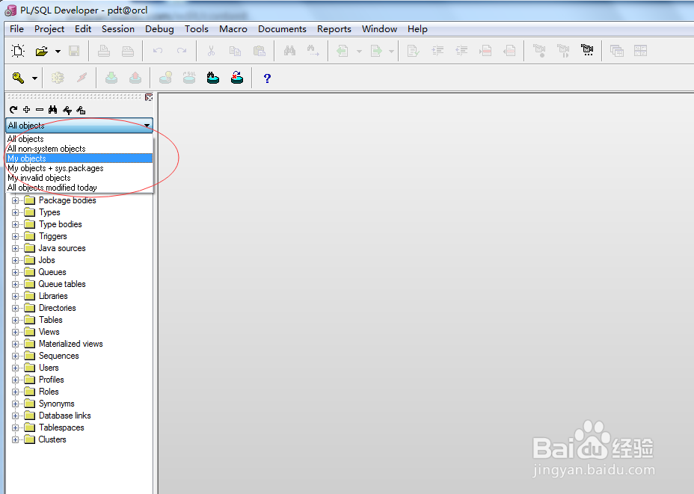Click the Paste clipboard icon

(259, 51)
